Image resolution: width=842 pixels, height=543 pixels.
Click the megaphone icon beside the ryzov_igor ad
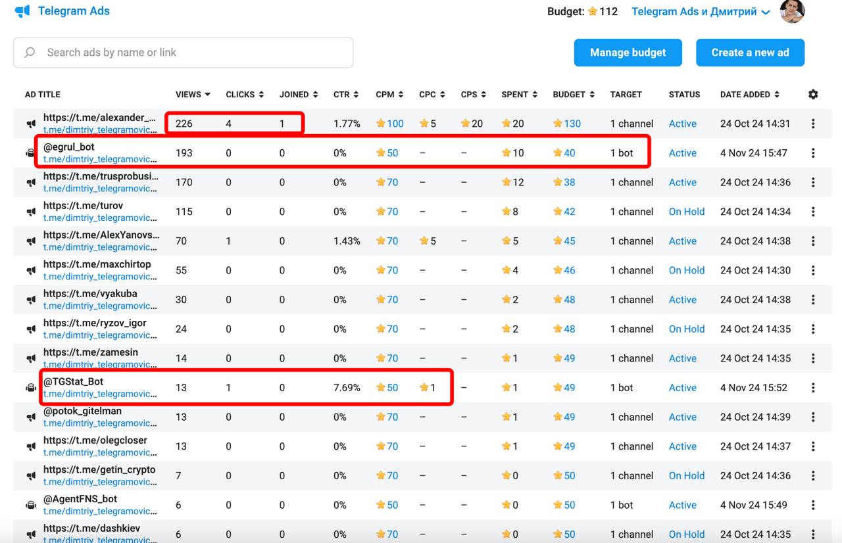coord(31,329)
